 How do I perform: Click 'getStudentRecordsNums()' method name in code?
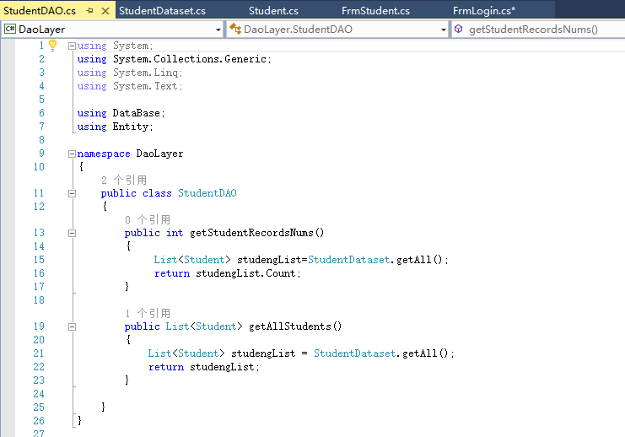point(256,233)
